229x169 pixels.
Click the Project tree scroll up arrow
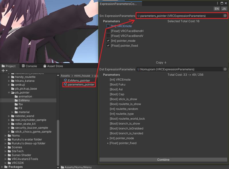pos(58,75)
